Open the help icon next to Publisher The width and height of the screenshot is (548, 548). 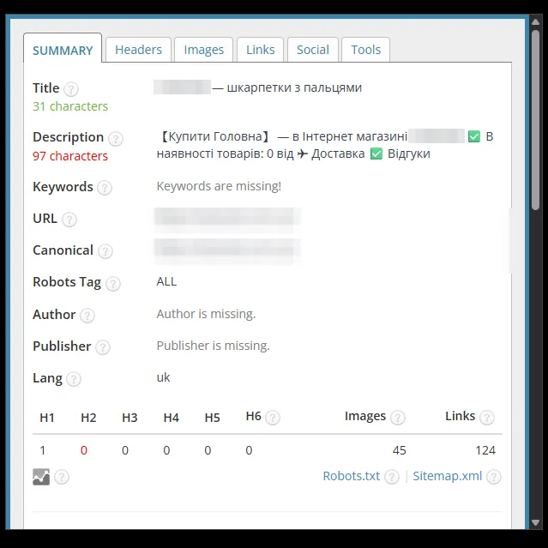[x=103, y=347]
